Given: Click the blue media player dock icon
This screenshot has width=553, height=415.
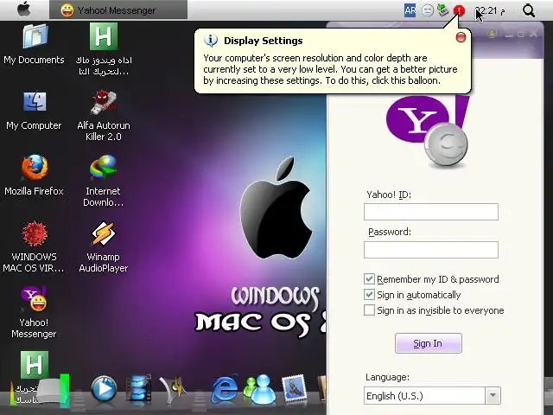Looking at the screenshot, I should point(104,389).
